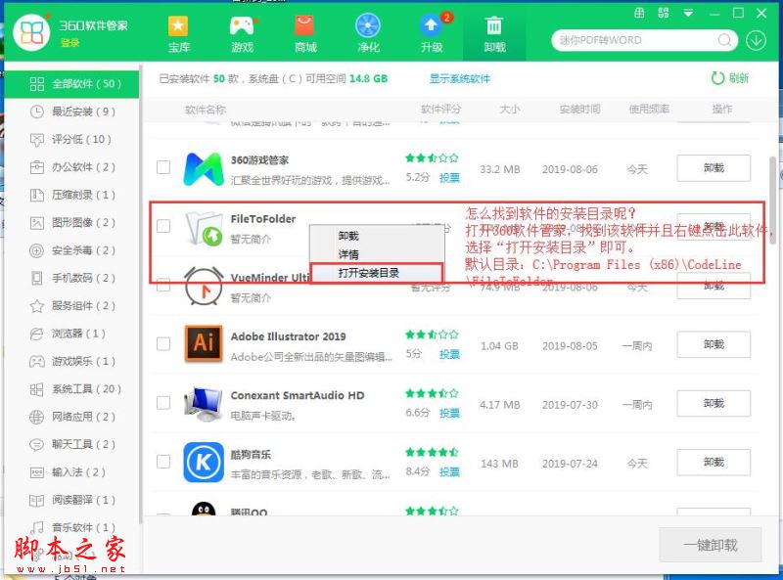Check the VueMinder checkbox
This screenshot has width=783, height=580.
[x=163, y=285]
